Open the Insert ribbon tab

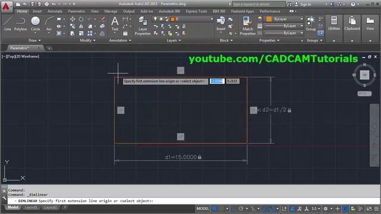click(x=37, y=11)
